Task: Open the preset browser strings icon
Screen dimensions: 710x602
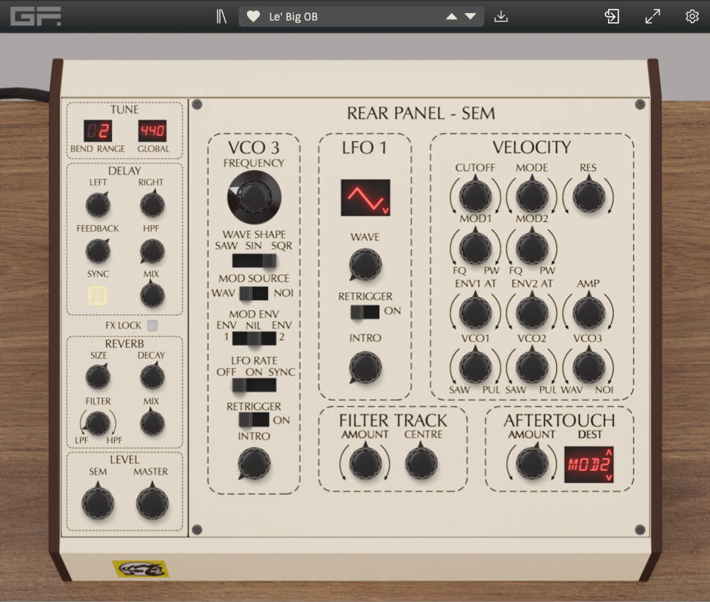Action: click(x=221, y=15)
